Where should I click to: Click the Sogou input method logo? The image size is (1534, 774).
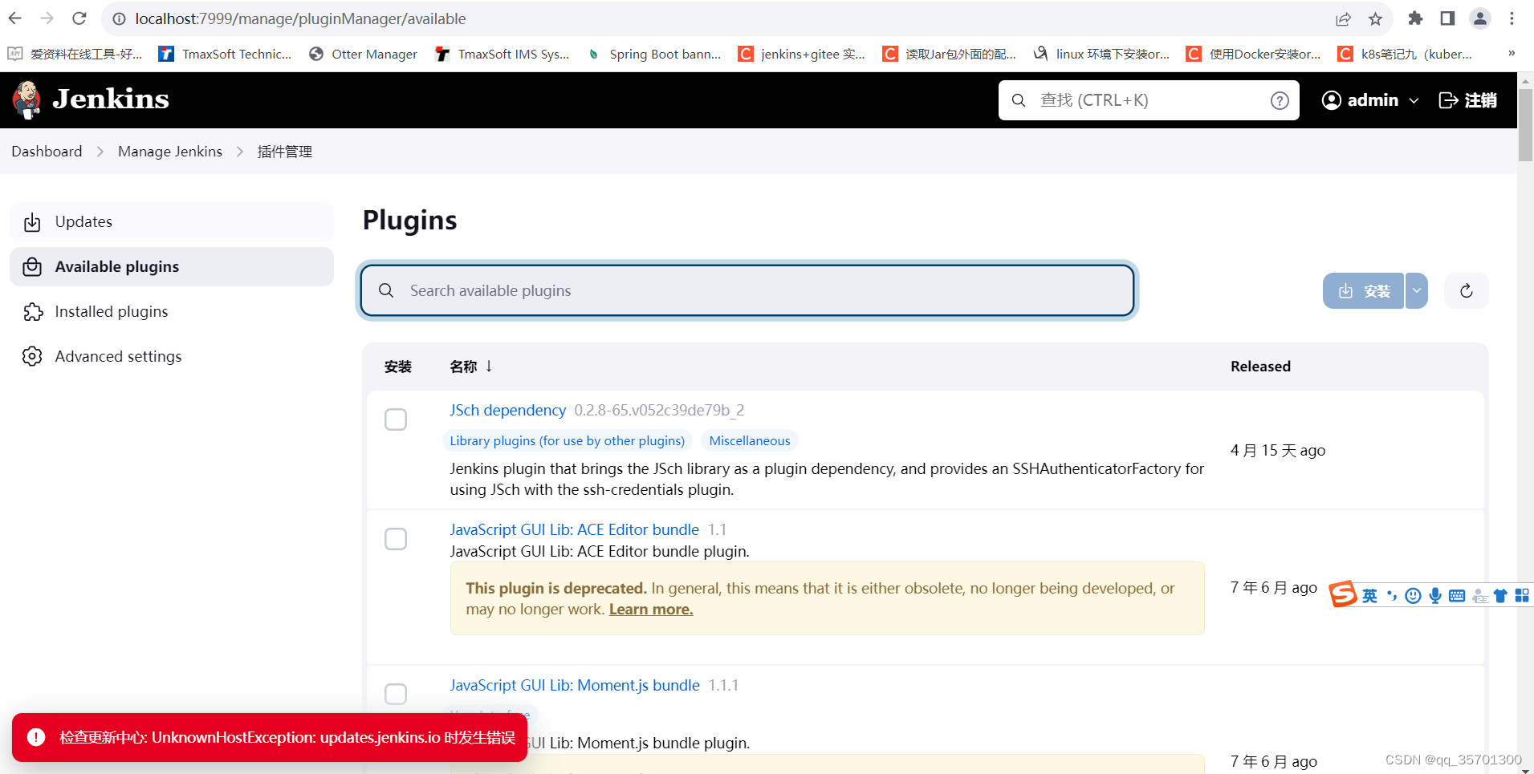click(1341, 595)
